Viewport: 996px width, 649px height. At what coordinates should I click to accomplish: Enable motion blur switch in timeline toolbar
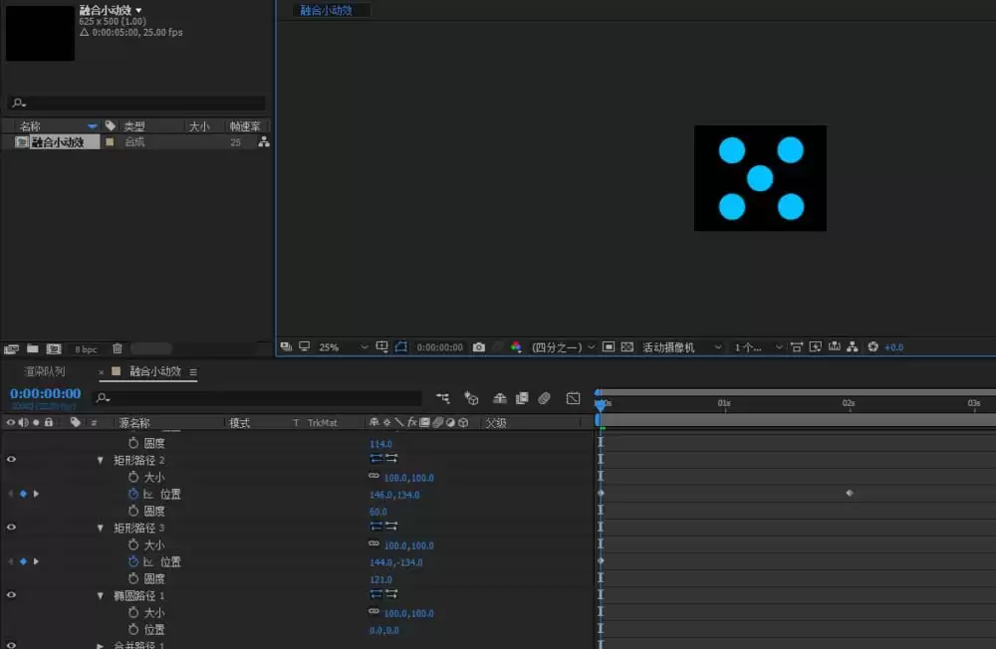pyautogui.click(x=544, y=398)
